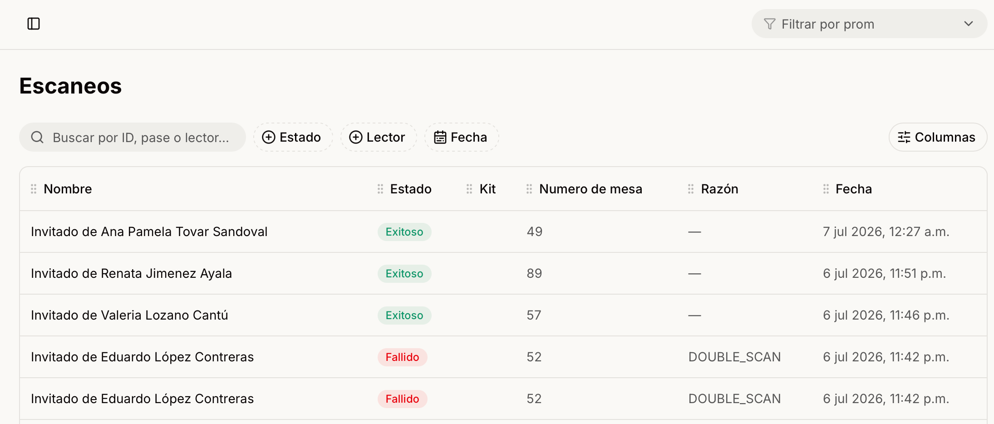
Task: Toggle the sidebar panel icon
Action: (x=34, y=24)
